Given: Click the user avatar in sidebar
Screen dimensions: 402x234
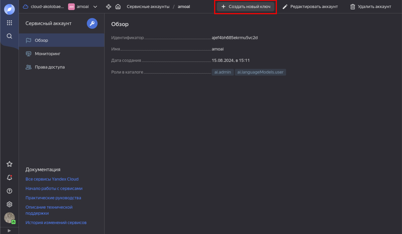Looking at the screenshot, I should [x=9, y=218].
